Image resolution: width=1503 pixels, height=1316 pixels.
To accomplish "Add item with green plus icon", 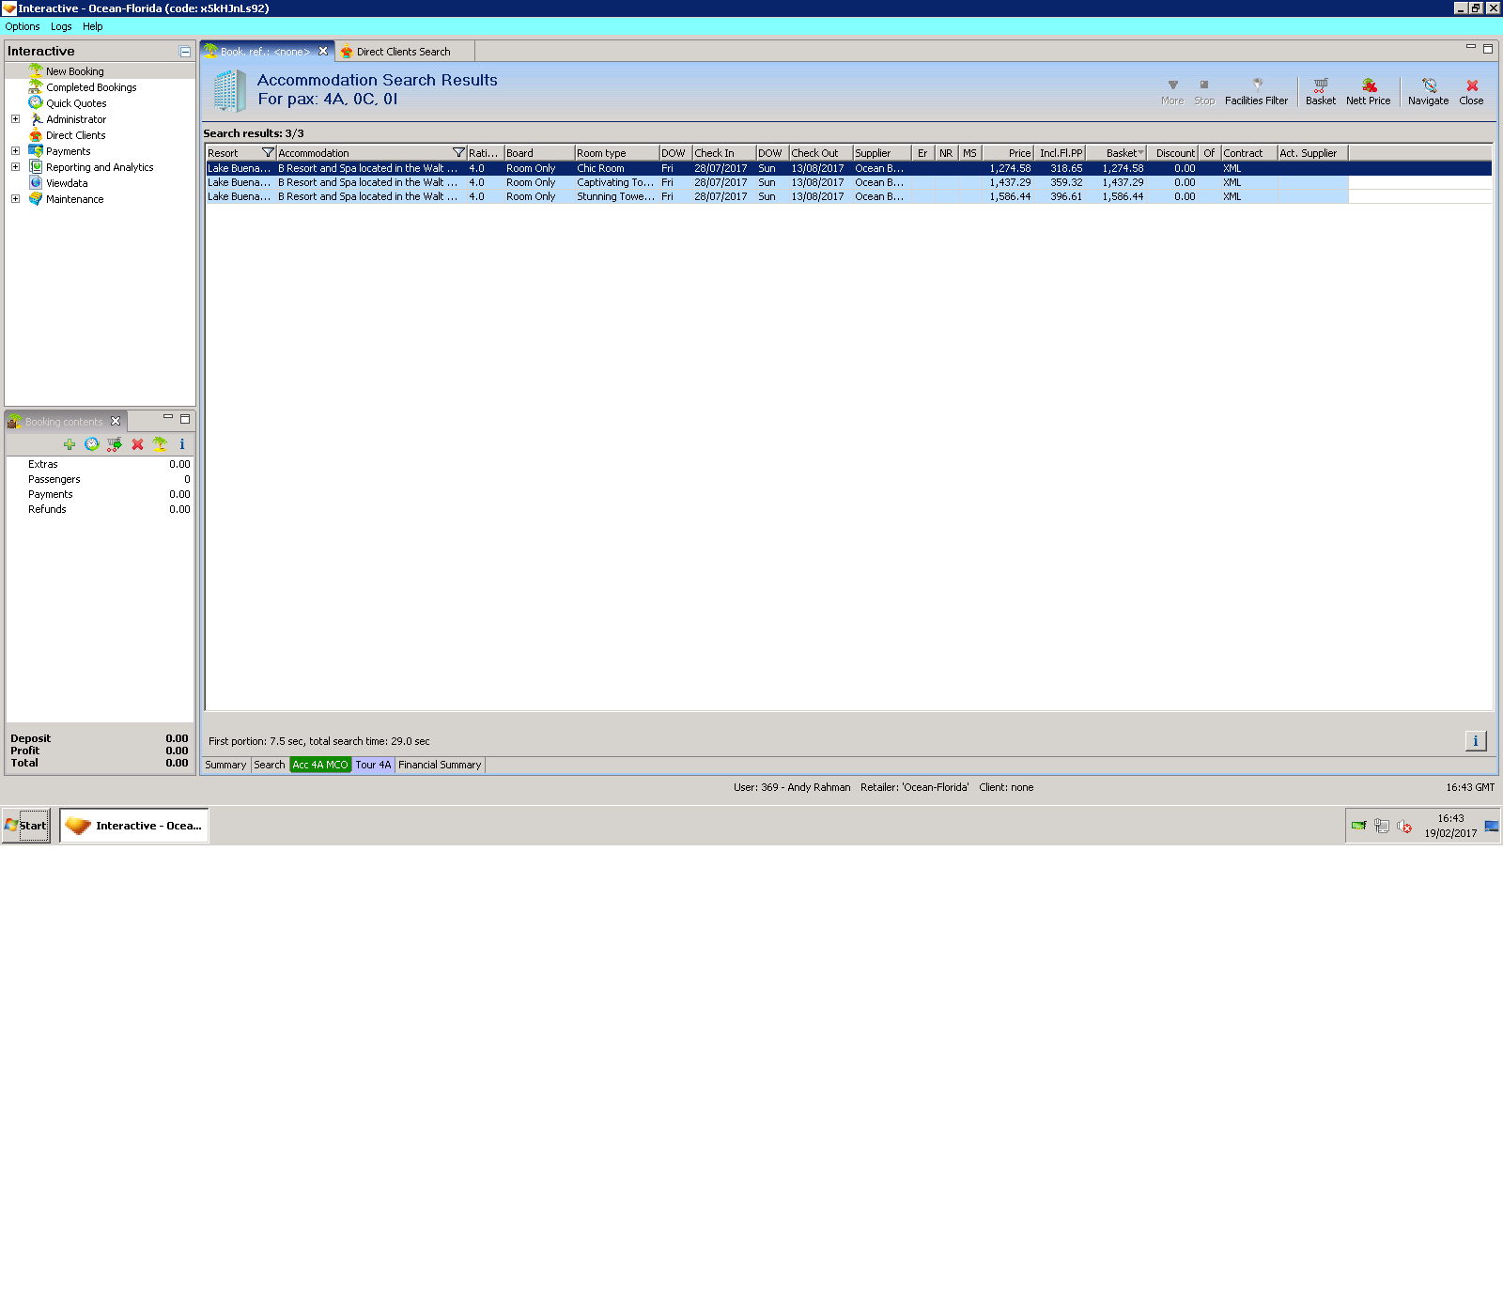I will pos(70,444).
